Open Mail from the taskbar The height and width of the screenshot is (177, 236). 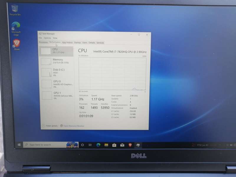coord(122,145)
